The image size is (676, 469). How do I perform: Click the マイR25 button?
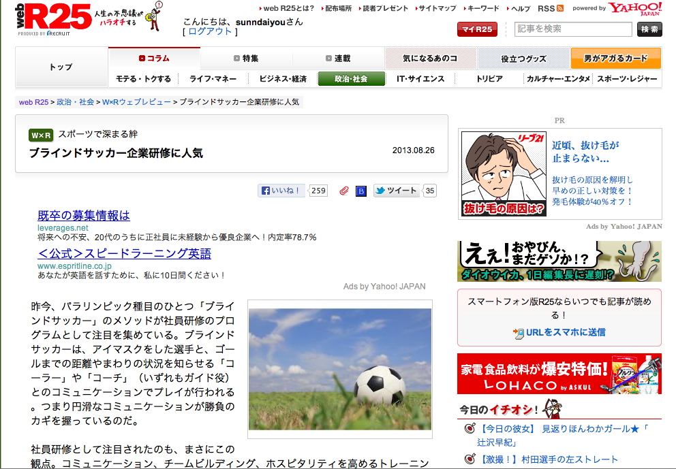[477, 29]
